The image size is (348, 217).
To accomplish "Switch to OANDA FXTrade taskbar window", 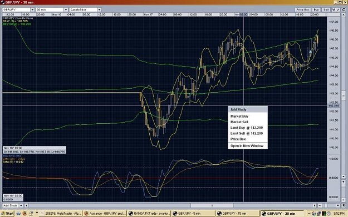I will pos(149,214).
